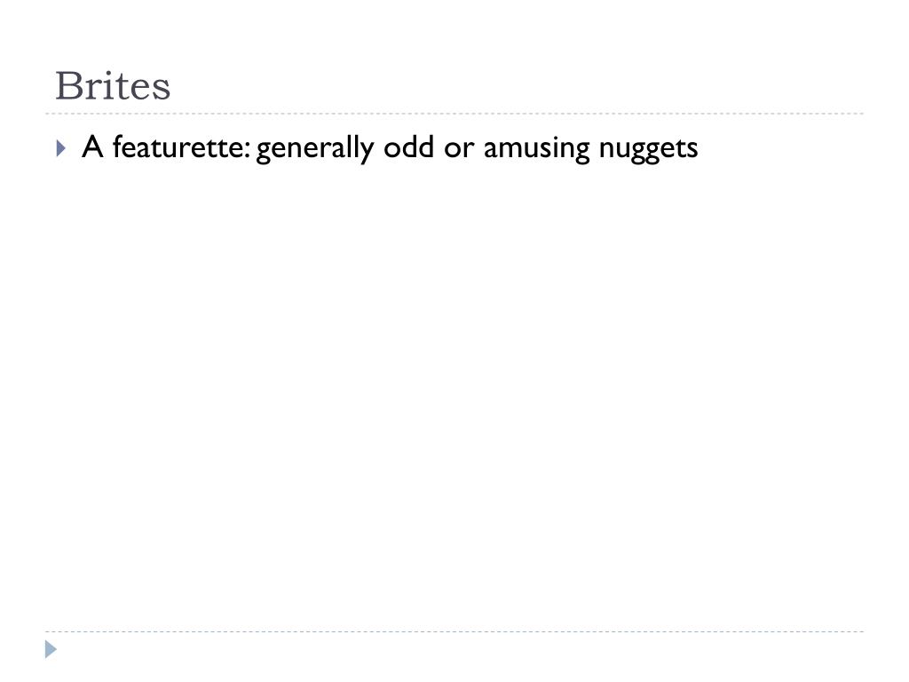
Task: Click the blank area above the title
Action: pyautogui.click(x=454, y=32)
